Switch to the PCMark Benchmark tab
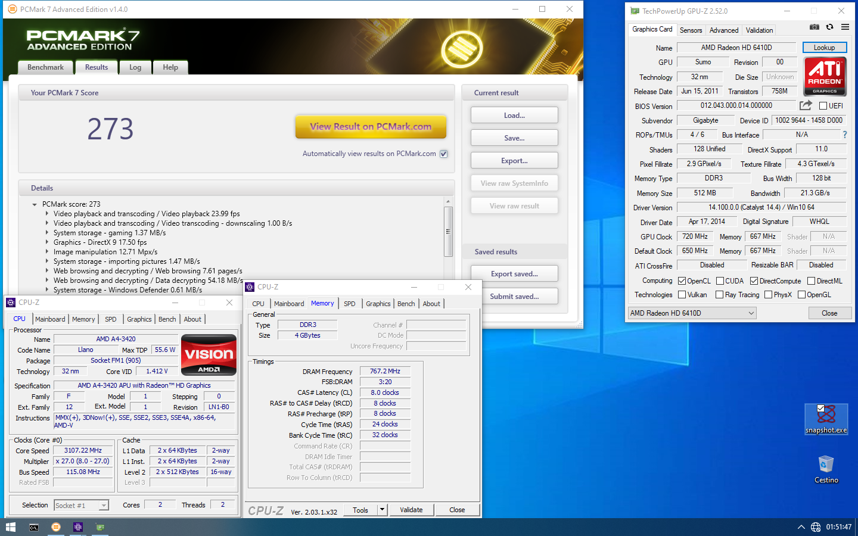Viewport: 858px width, 536px height. pyautogui.click(x=45, y=67)
